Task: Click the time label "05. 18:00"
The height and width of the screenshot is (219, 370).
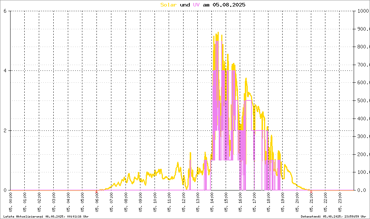Action: click(268, 202)
